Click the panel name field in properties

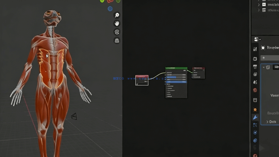coord(276,67)
